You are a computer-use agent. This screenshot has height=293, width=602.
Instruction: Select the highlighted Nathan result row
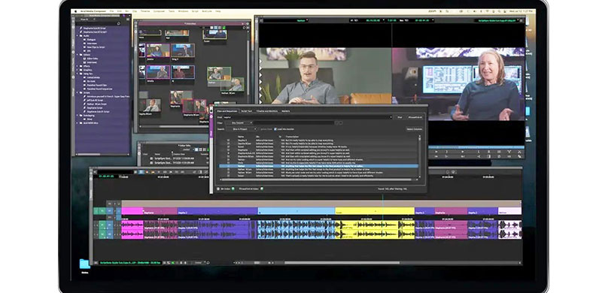point(318,166)
